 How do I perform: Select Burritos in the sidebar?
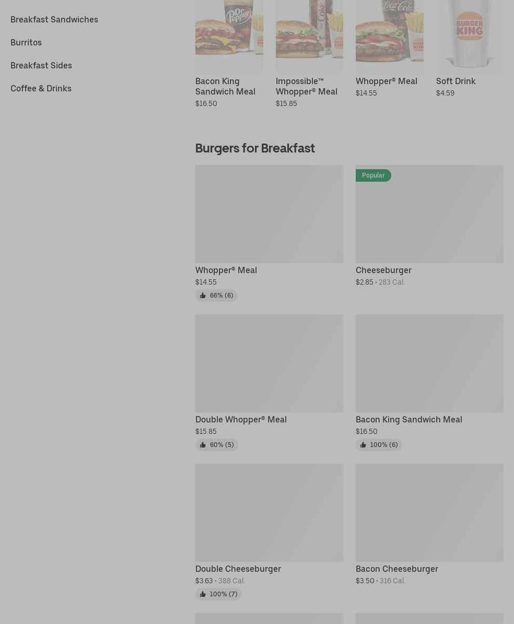(x=26, y=42)
